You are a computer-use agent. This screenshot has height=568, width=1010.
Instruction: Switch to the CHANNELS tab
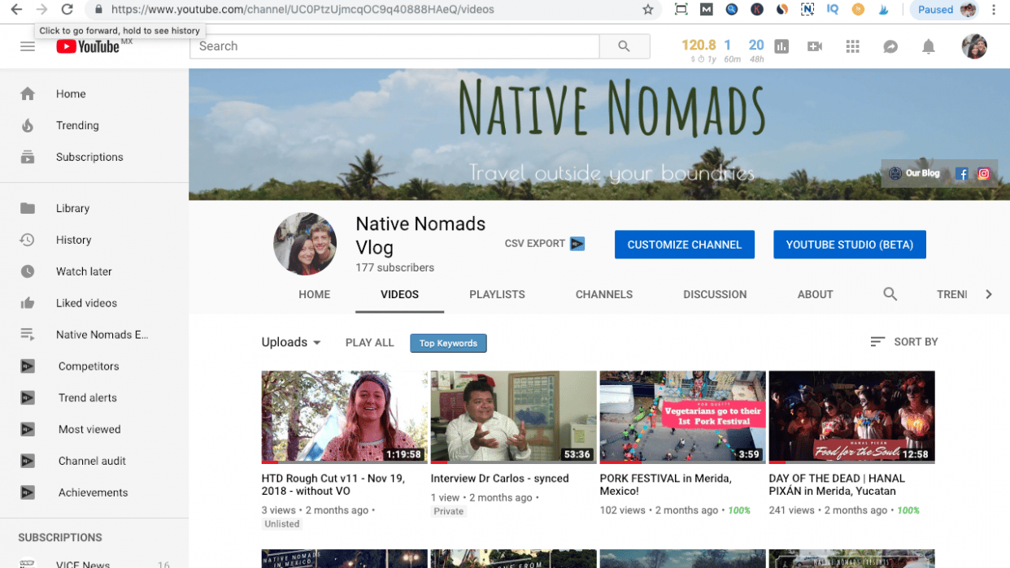tap(604, 294)
